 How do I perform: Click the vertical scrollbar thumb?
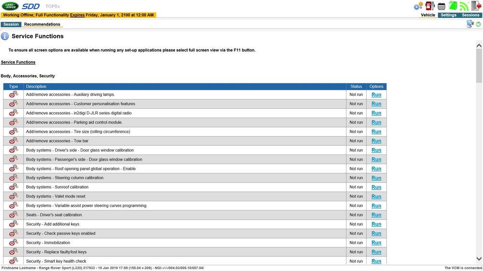(479, 66)
